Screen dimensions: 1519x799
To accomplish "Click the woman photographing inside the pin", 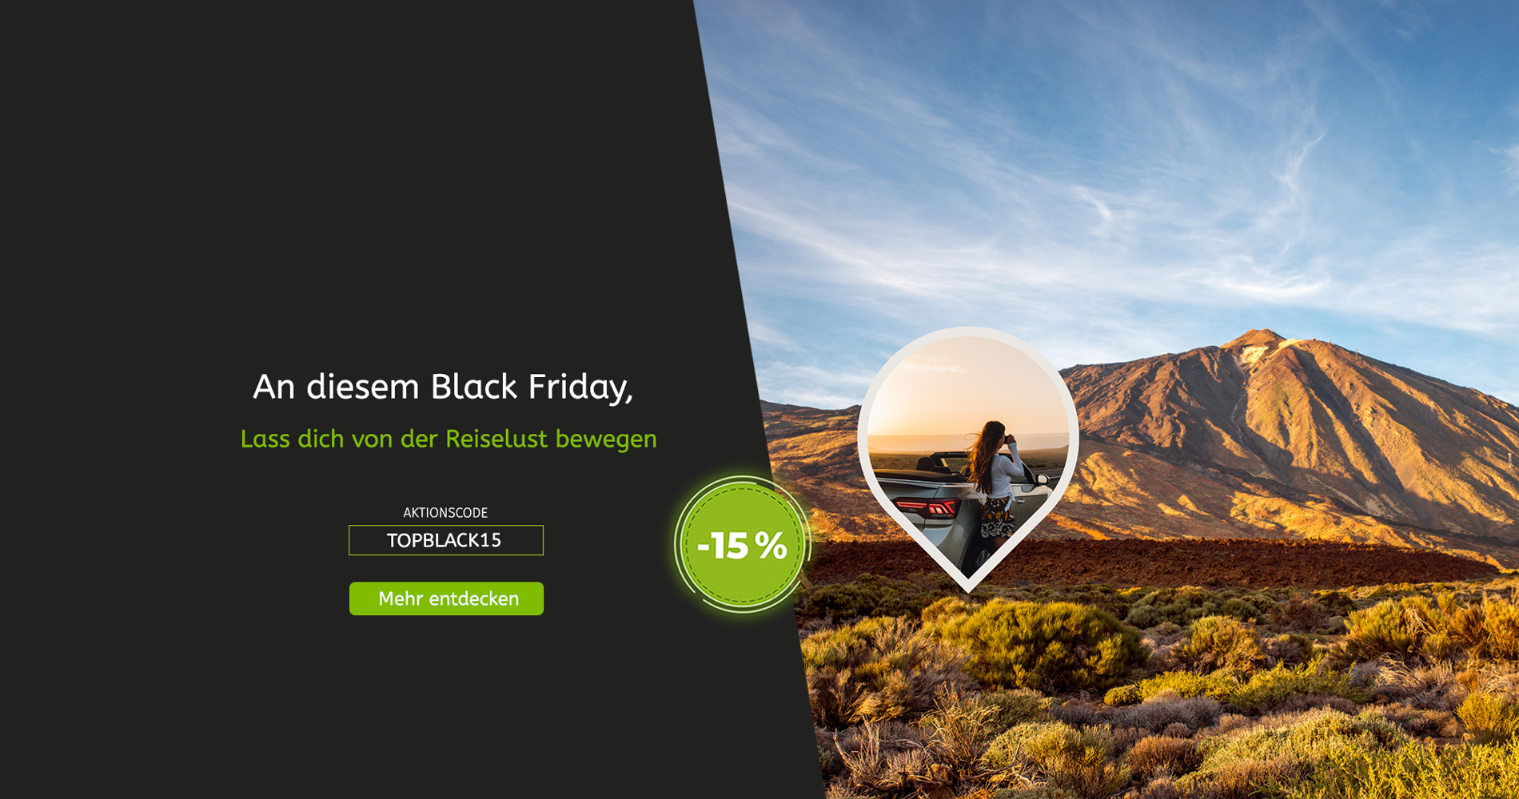I will (x=994, y=479).
